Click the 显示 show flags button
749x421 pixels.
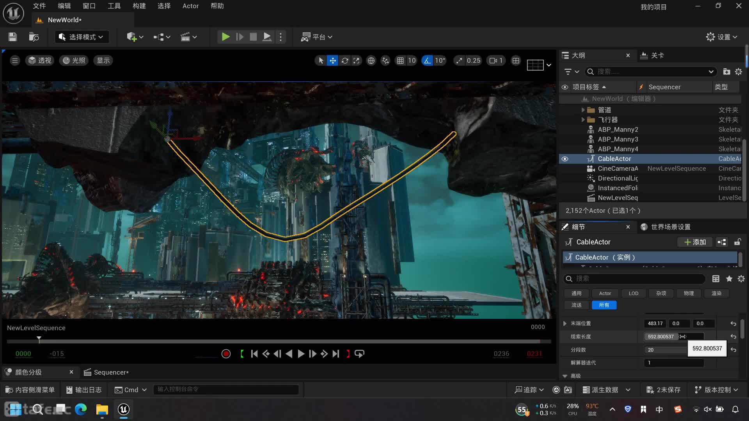pos(103,60)
